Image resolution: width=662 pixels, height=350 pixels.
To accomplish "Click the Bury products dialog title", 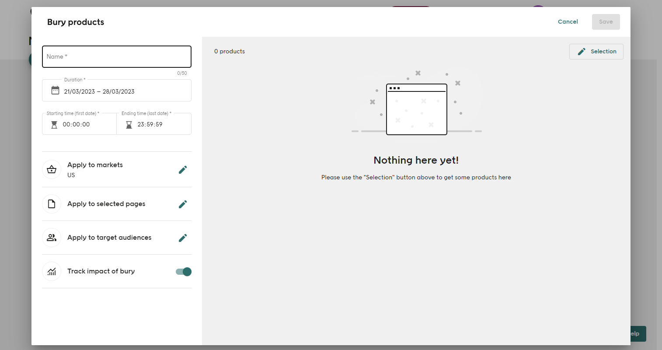I will pos(76,22).
